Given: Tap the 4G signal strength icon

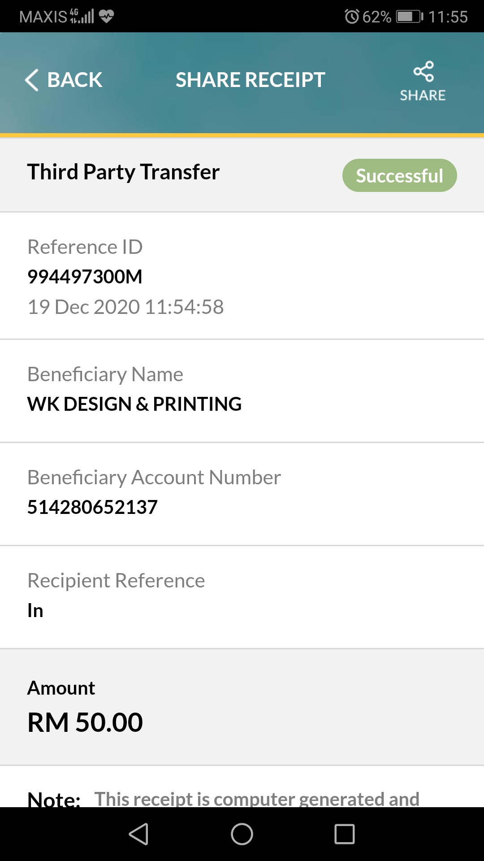Looking at the screenshot, I should 82,16.
